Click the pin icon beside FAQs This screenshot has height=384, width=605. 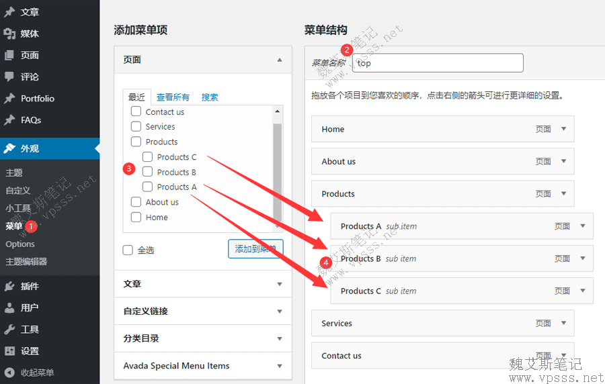9,119
